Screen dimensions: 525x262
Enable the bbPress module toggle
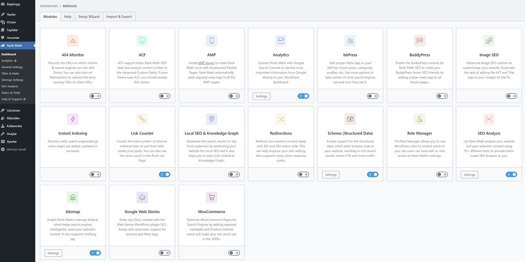[x=372, y=96]
